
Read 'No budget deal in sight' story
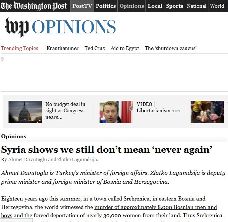65,110
